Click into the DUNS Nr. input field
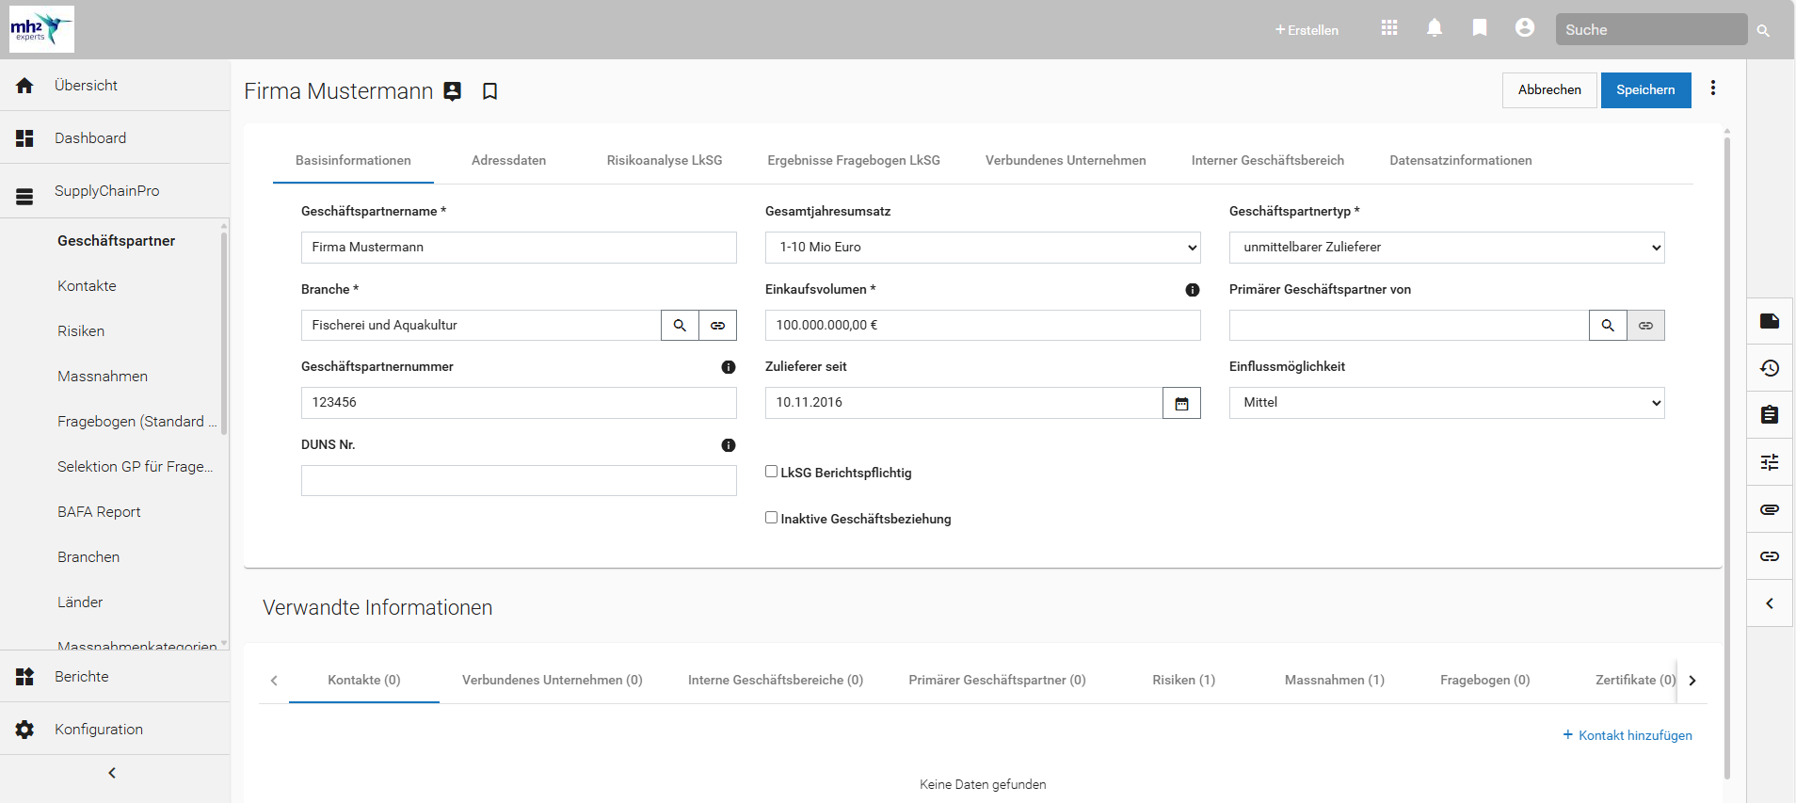Image resolution: width=1796 pixels, height=803 pixels. pyautogui.click(x=518, y=481)
